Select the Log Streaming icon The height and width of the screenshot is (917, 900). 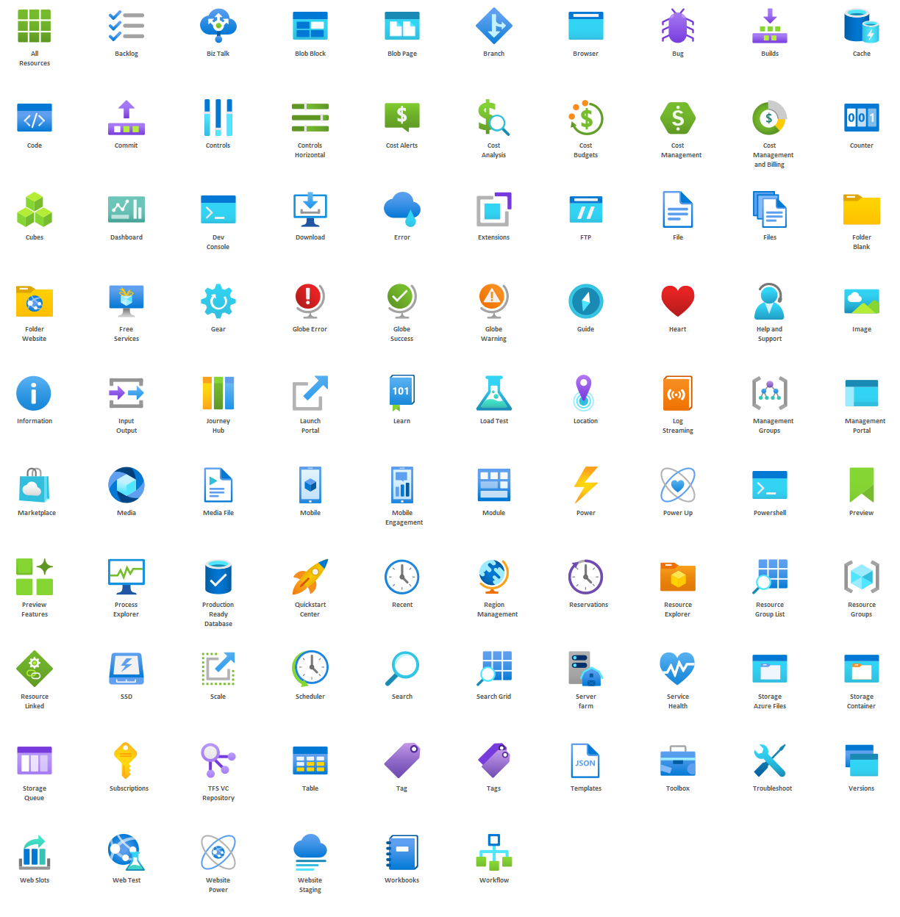[677, 393]
